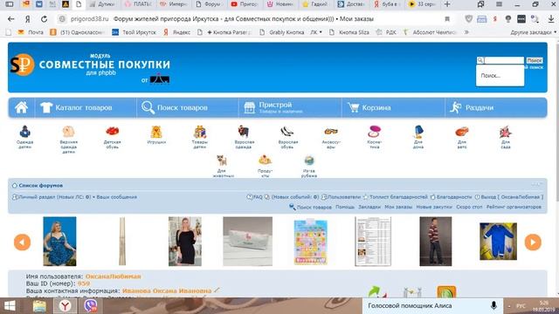Expand the bookmarks bar overflow chevron
This screenshot has width=559, height=314.
466,32
